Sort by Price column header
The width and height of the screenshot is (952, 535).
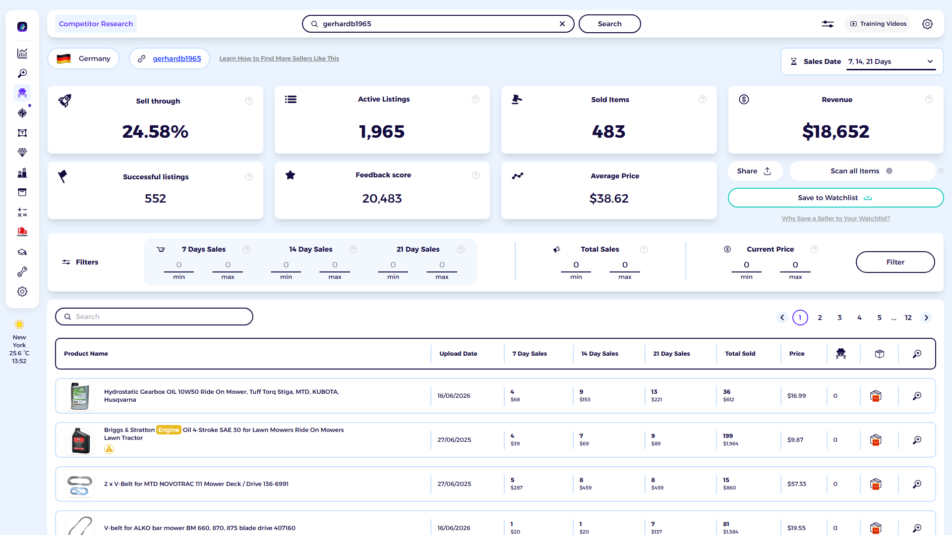797,354
